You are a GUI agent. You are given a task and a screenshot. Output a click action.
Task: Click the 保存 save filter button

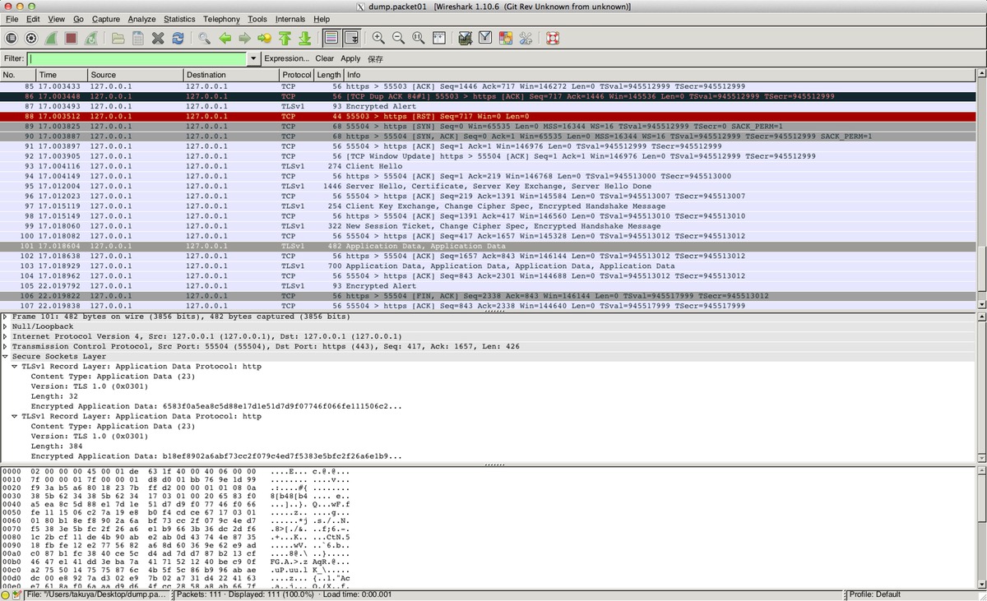point(375,58)
